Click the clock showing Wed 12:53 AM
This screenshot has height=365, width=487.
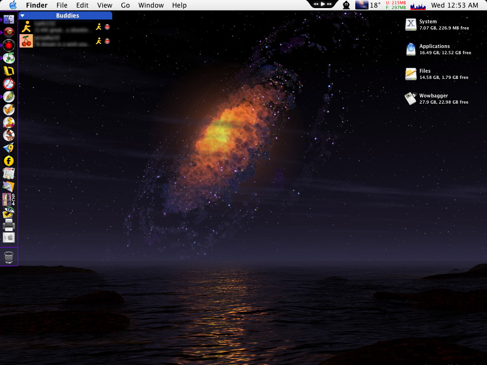click(x=455, y=5)
